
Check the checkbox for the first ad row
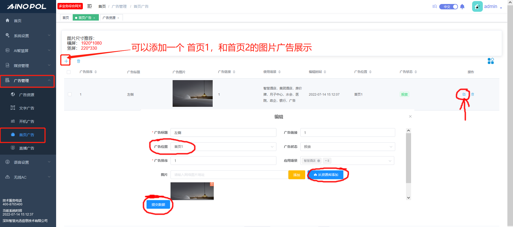pos(70,94)
